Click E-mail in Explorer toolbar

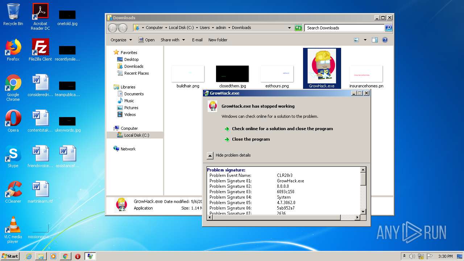click(197, 40)
